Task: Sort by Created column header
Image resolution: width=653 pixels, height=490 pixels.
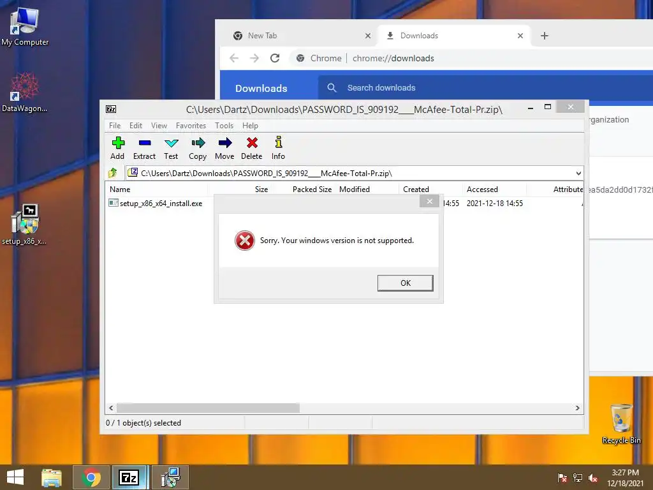Action: pyautogui.click(x=430, y=189)
